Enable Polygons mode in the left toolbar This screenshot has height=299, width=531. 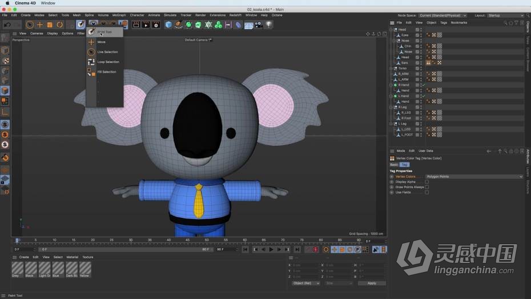5,91
